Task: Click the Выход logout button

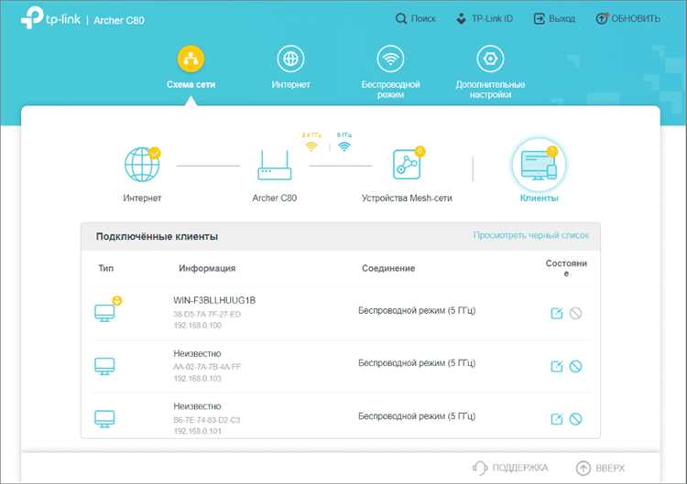Action: coord(554,18)
